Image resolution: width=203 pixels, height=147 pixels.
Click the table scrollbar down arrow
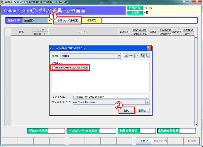pos(196,125)
